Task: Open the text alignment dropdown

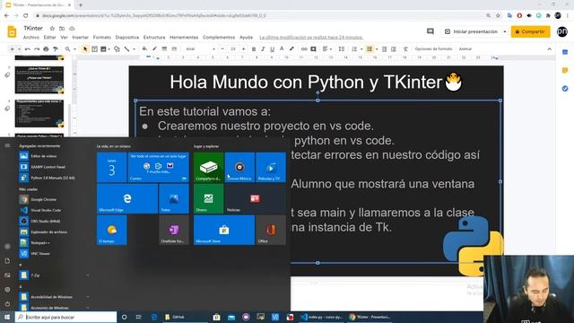Action: pos(326,49)
